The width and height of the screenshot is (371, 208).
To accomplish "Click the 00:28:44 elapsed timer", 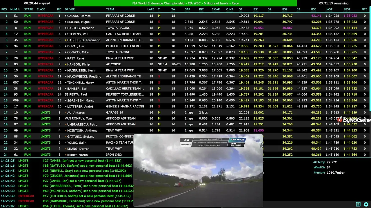I will pyautogui.click(x=37, y=3).
